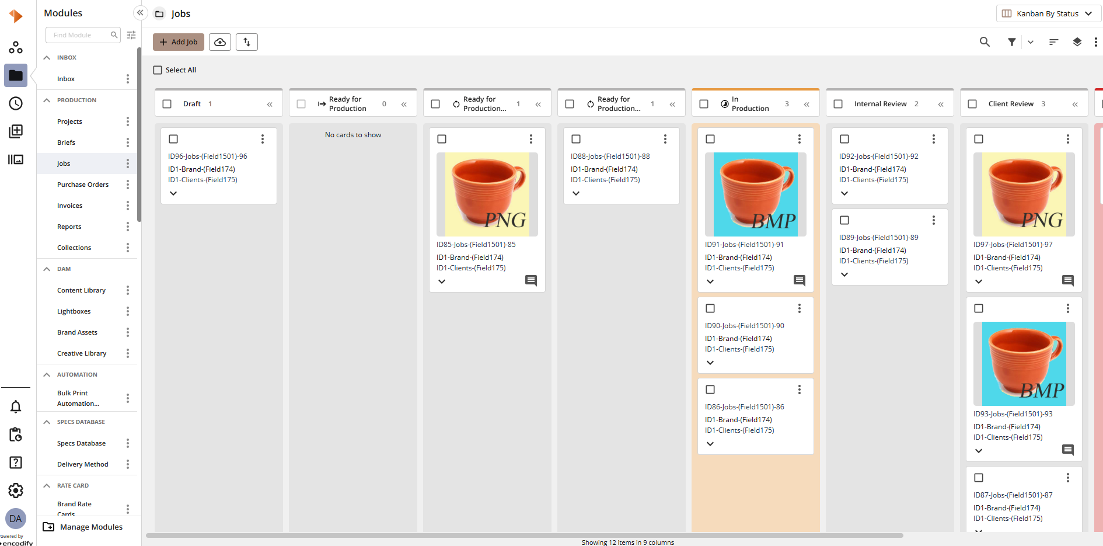Open the Invoices module
The image size is (1103, 546).
69,206
